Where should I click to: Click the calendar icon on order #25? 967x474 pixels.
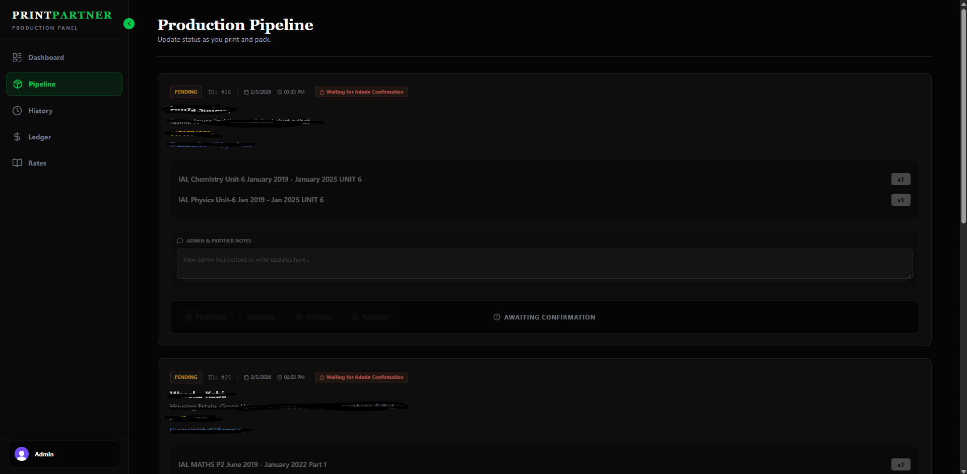coord(246,377)
